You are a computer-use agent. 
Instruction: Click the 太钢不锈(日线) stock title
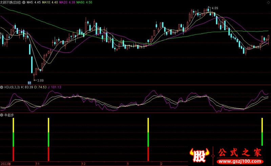click(x=11, y=2)
